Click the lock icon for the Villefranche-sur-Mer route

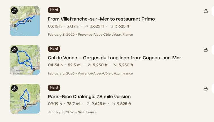[206, 11]
